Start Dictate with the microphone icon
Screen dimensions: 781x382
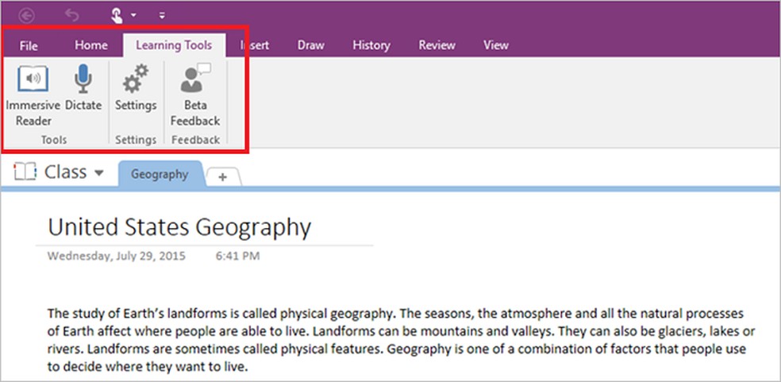pyautogui.click(x=83, y=80)
